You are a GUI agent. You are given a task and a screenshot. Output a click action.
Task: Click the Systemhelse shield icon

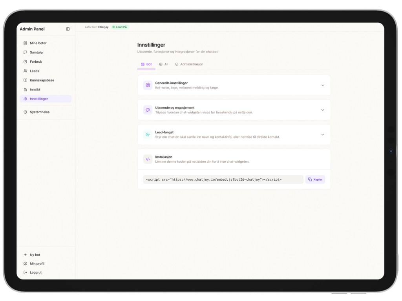coord(26,112)
